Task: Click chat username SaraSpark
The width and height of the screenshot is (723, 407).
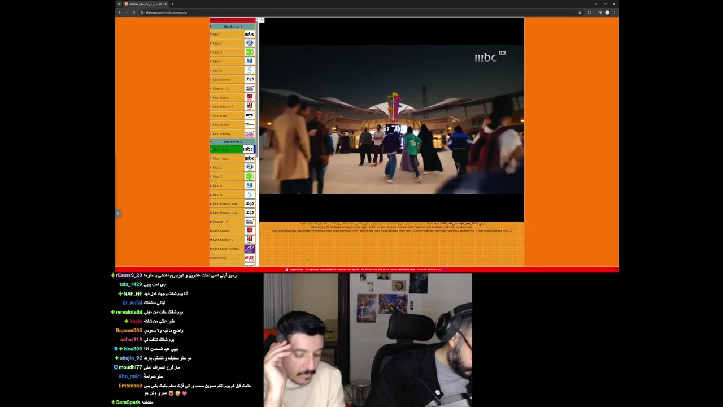Action: coord(128,402)
